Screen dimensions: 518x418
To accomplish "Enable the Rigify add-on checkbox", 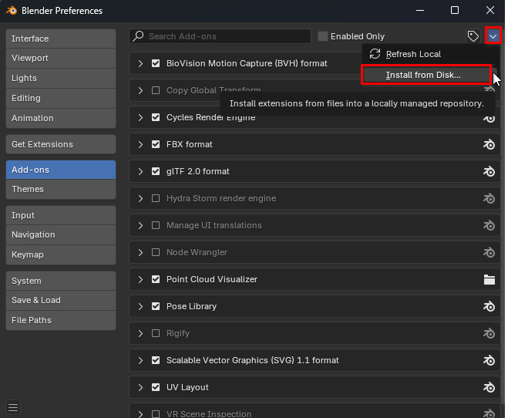I will point(156,333).
